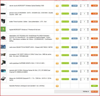Remove the Garantie Premium warranty line

tap(57, 86)
